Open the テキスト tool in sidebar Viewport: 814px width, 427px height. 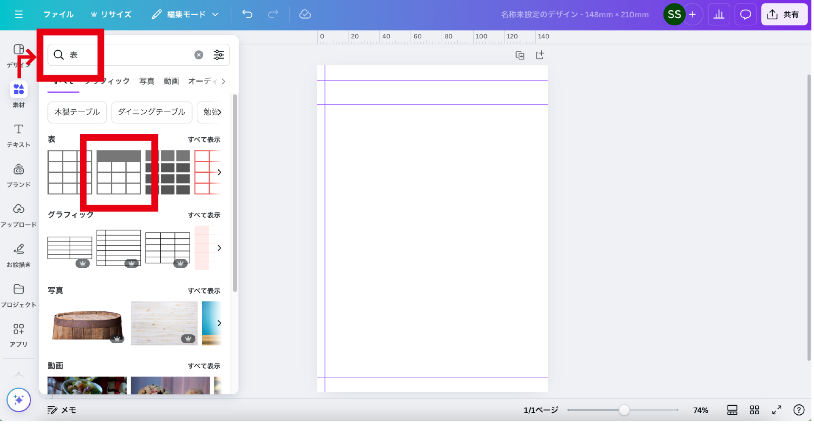click(19, 136)
